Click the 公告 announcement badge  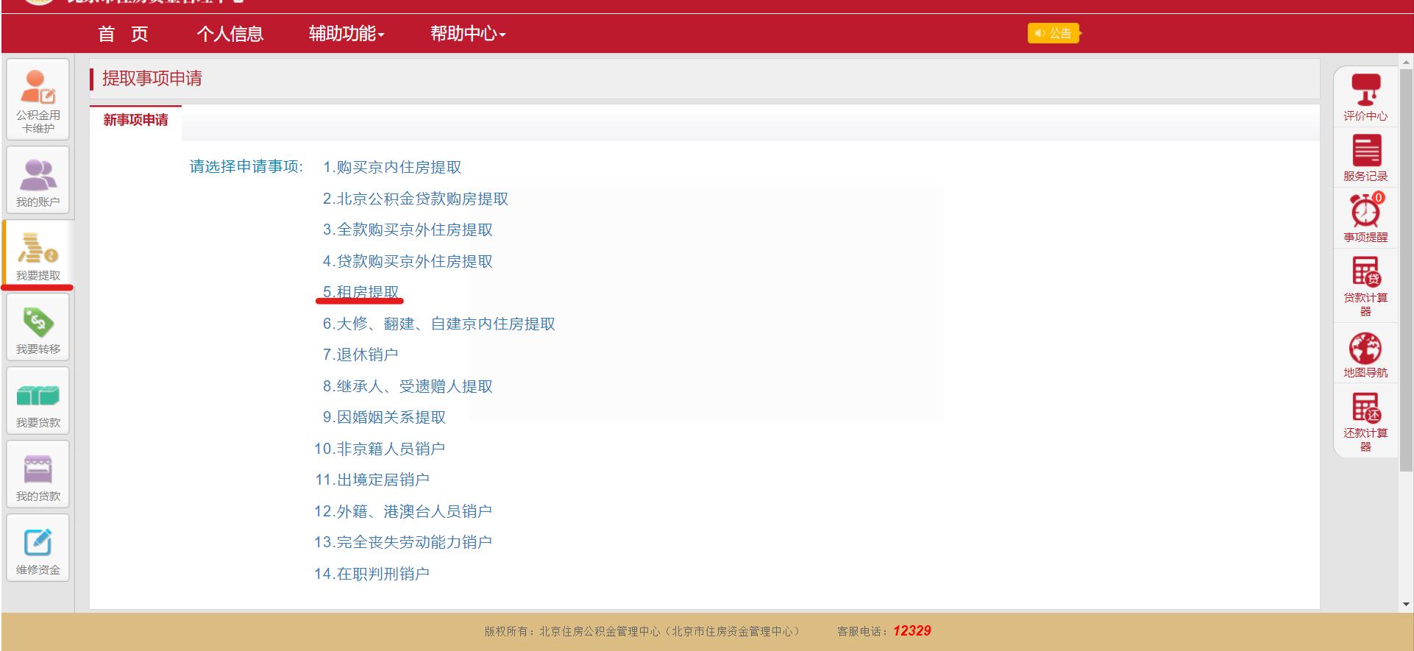pyautogui.click(x=1054, y=33)
